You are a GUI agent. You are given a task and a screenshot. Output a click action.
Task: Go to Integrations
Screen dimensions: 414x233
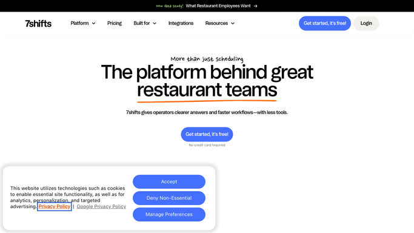coord(181,23)
